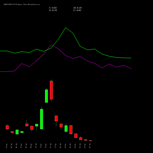The height and width of the screenshot is (153, 153).
Task: Select the tall green candle above 13 Apr
Action: (x=42, y=119)
